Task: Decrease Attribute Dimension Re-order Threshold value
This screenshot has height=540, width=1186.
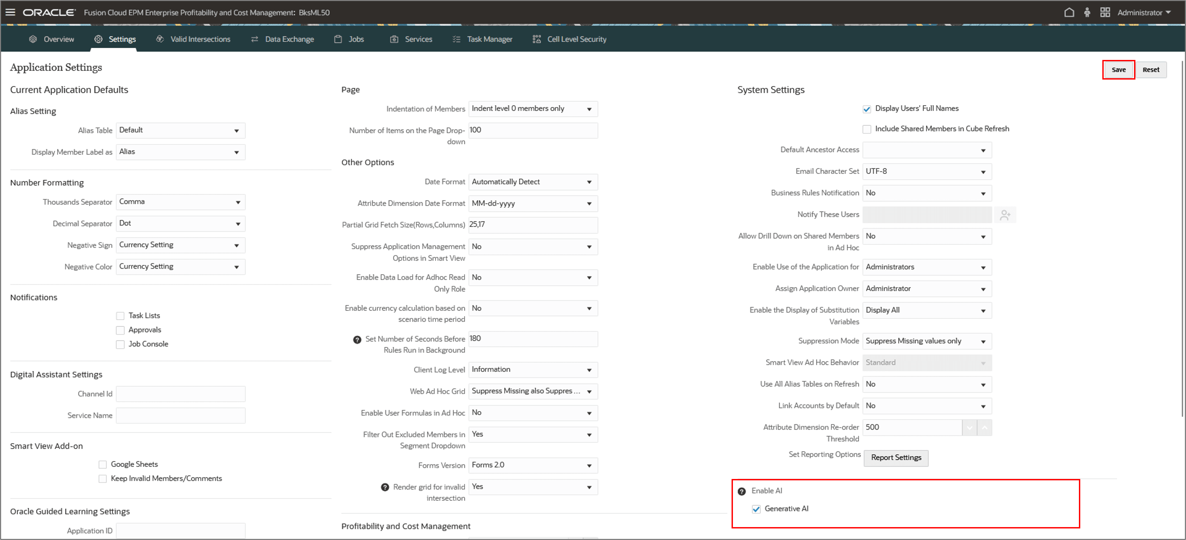Action: click(x=969, y=427)
